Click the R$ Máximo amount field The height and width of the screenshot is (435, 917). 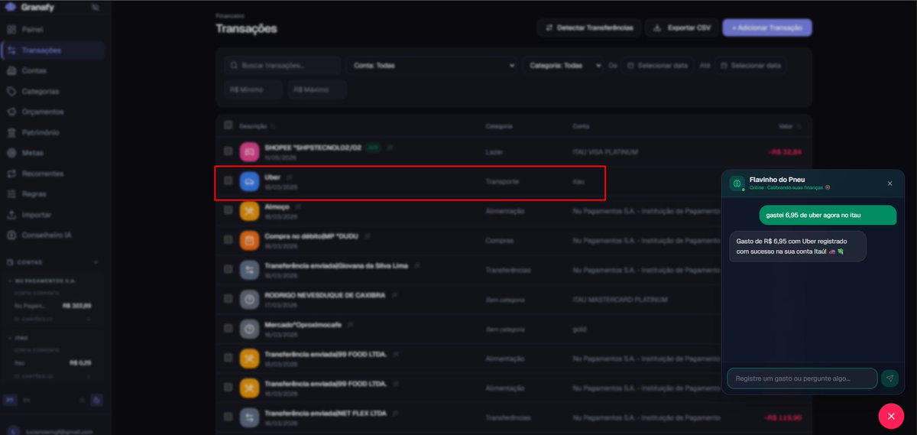click(x=317, y=90)
